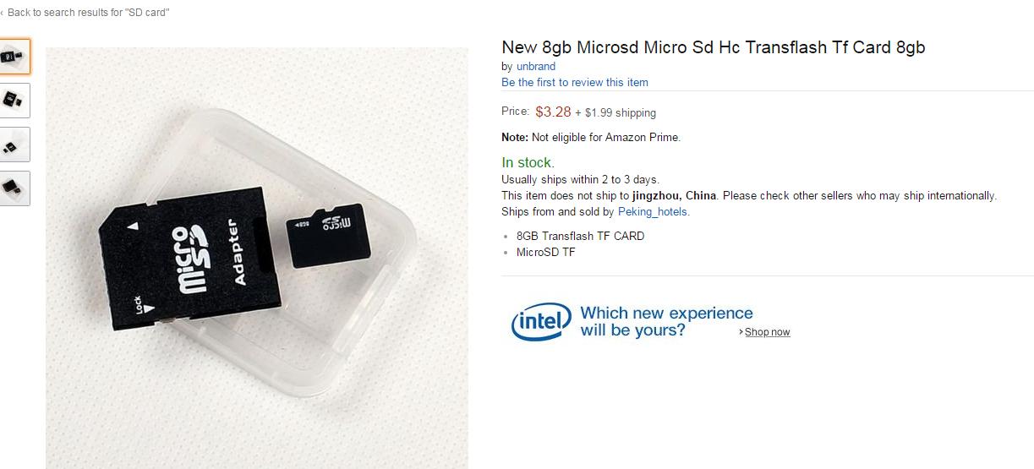Click the "$1.99 shipping" text
1034x469 pixels.
[620, 112]
